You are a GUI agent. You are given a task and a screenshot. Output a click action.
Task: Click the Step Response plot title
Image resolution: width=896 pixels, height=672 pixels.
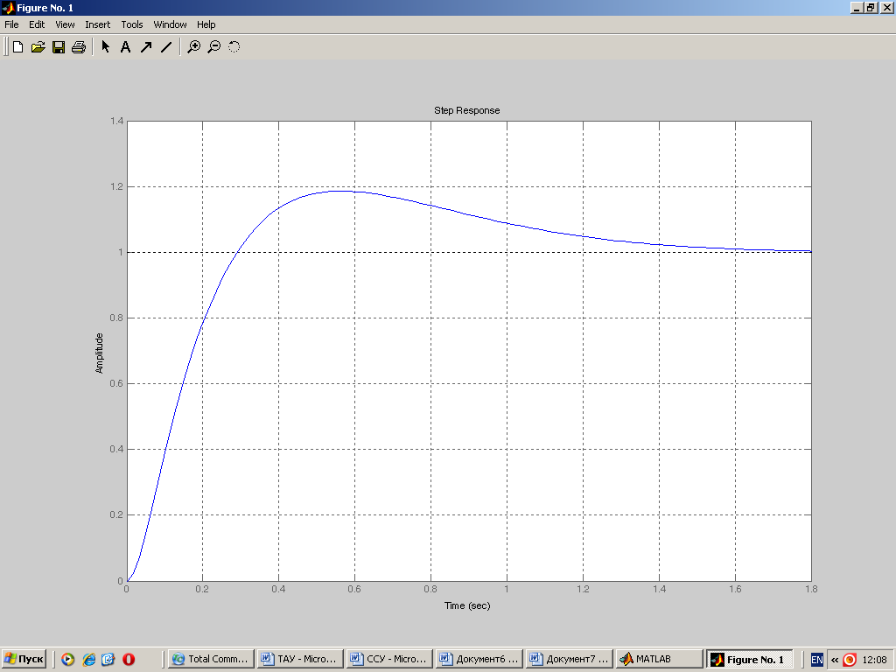467,110
